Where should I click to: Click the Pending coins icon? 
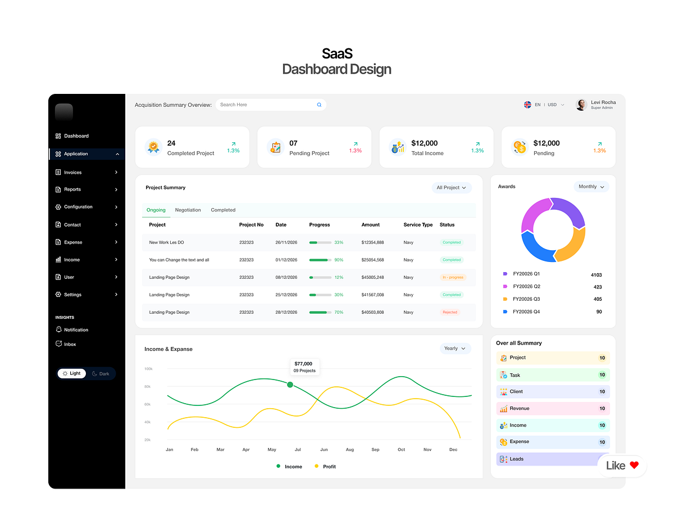520,147
